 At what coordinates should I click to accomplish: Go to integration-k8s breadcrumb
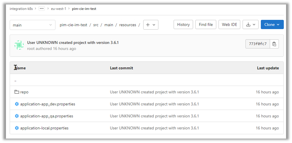[x=22, y=9]
